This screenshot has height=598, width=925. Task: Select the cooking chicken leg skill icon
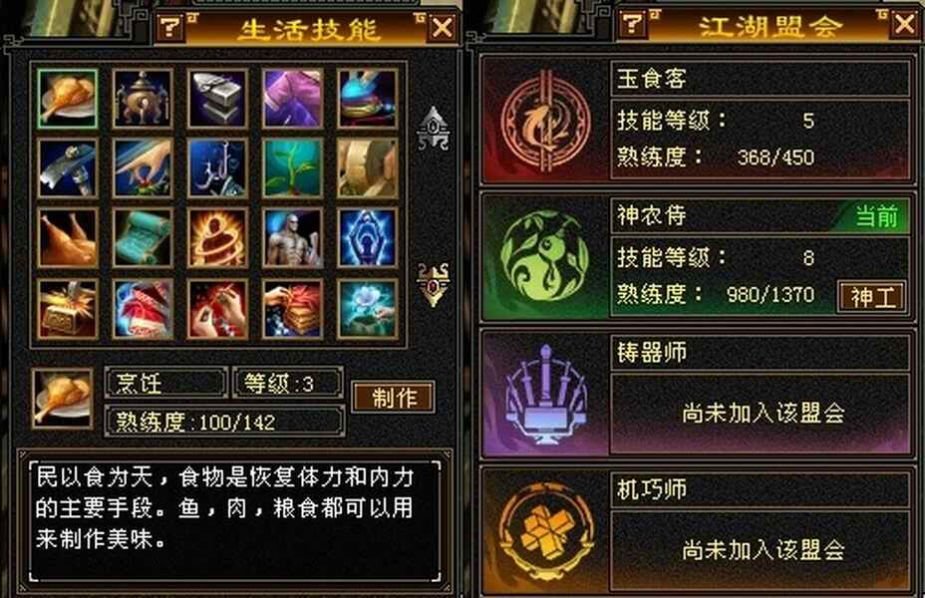point(67,99)
